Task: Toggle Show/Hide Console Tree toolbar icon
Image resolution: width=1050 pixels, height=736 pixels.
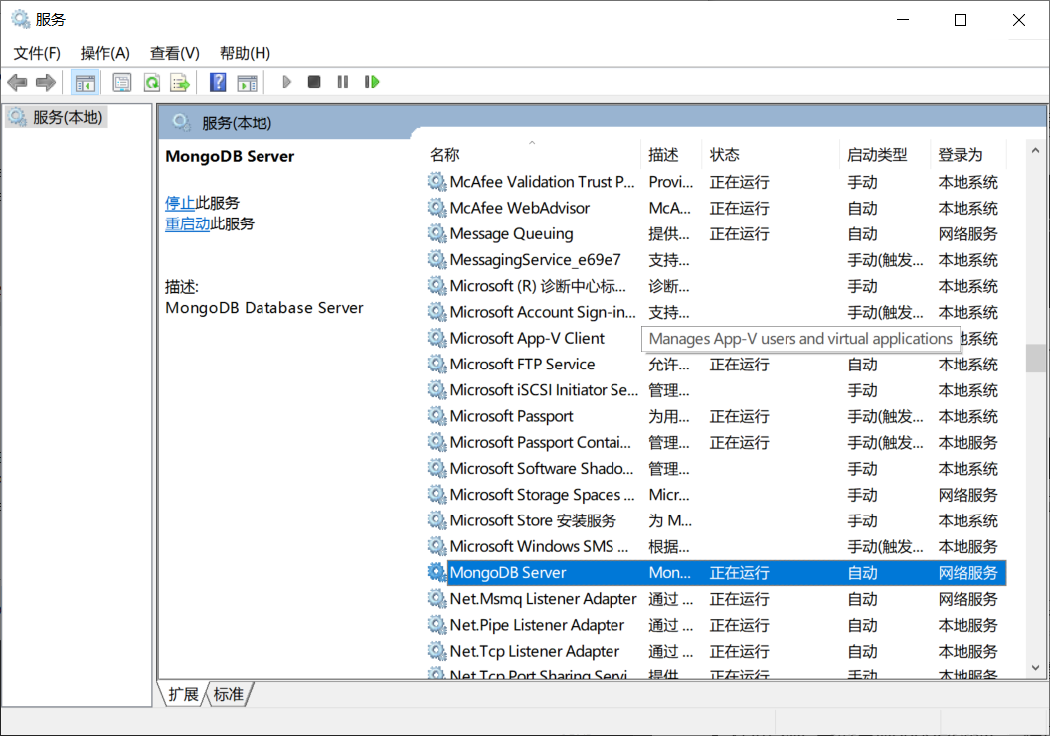Action: click(86, 82)
